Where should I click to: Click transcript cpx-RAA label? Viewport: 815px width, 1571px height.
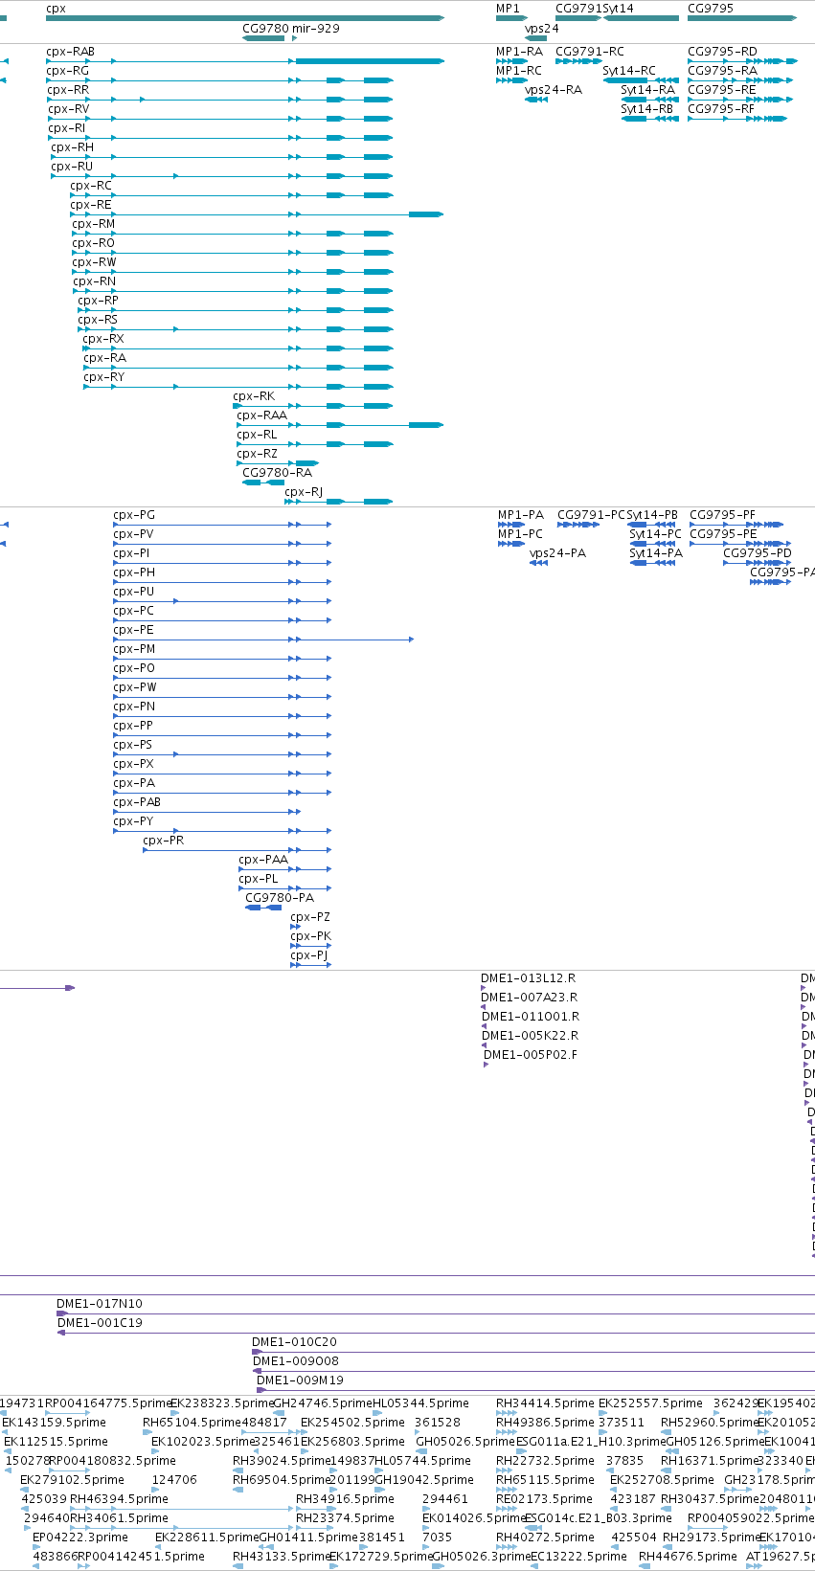[x=261, y=415]
